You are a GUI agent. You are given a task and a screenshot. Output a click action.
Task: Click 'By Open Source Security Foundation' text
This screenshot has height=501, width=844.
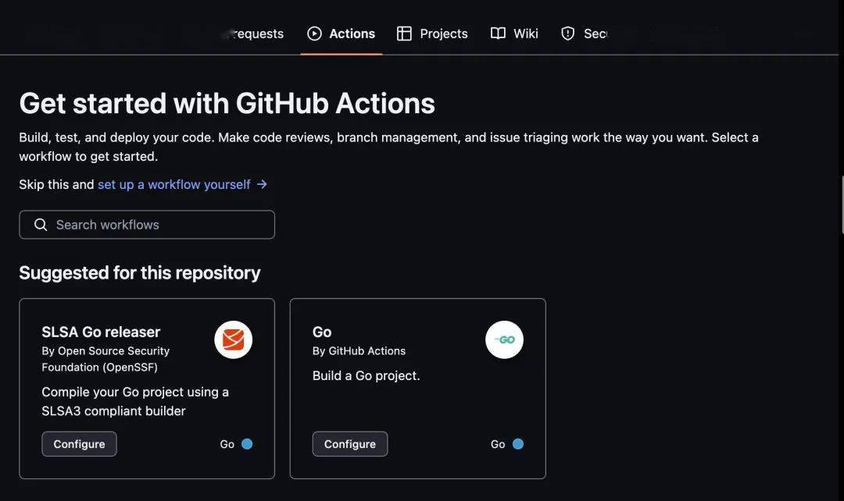click(x=105, y=359)
